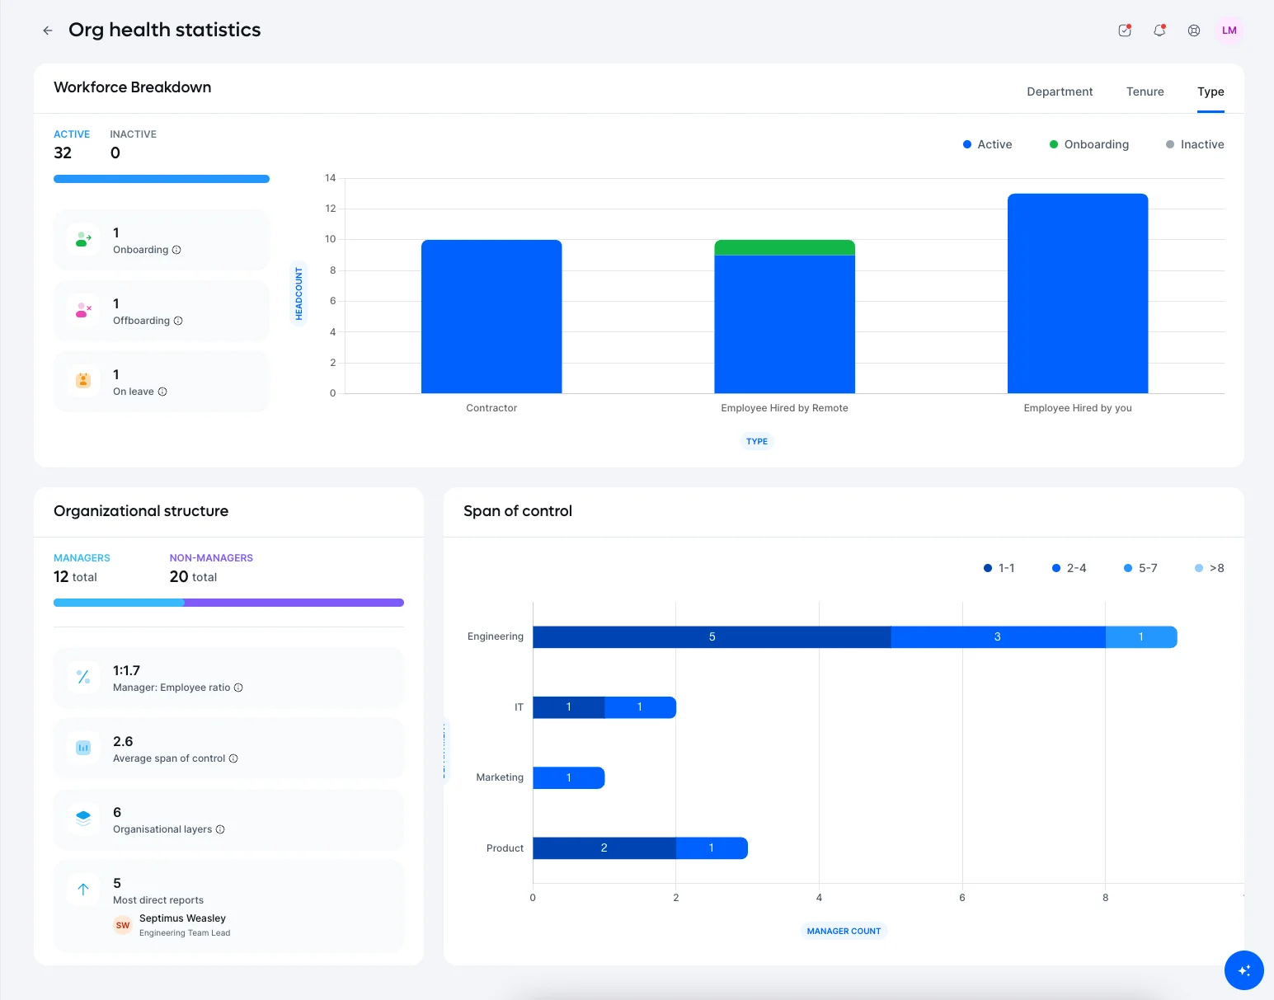Viewport: 1274px width, 1000px height.
Task: Click the Employee Hired by Remote blue bar
Action: click(784, 324)
